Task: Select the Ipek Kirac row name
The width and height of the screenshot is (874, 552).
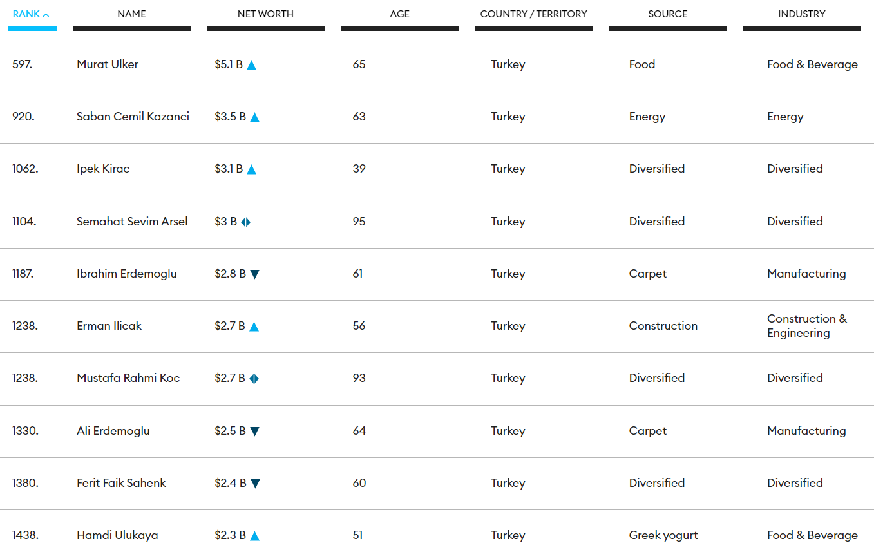Action: coord(103,169)
